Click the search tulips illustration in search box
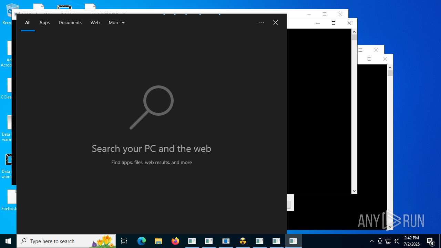This screenshot has width=441, height=248. pyautogui.click(x=103, y=241)
